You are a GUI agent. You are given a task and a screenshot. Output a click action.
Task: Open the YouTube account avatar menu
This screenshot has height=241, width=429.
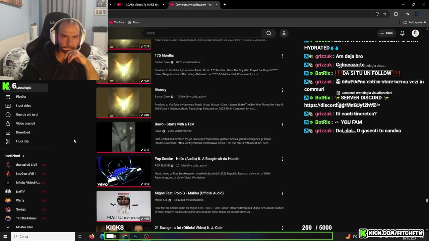(x=415, y=33)
